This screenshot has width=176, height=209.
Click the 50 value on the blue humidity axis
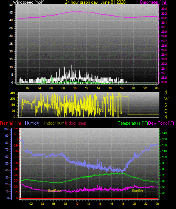tap(7, 163)
